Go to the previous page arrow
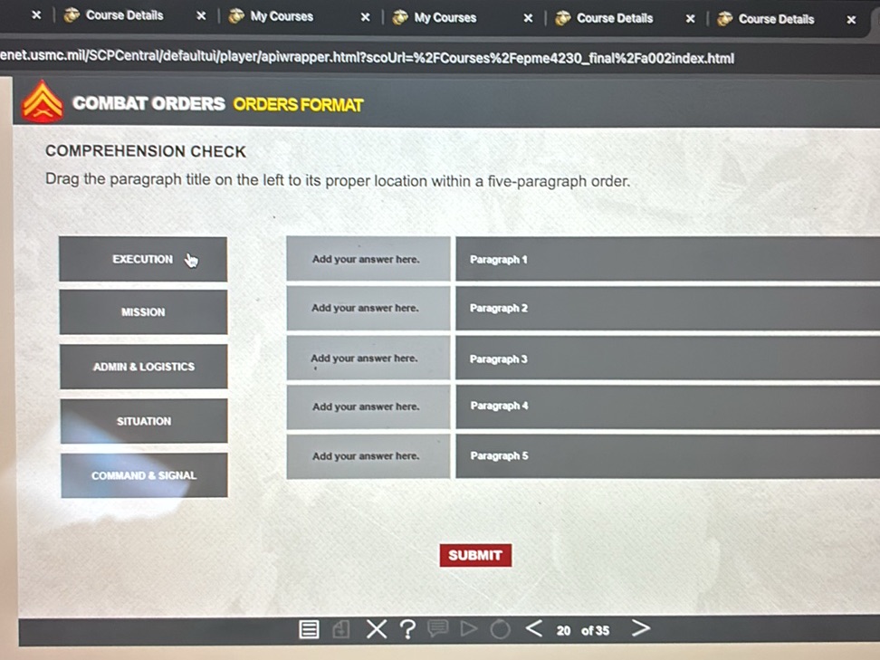 coord(534,628)
